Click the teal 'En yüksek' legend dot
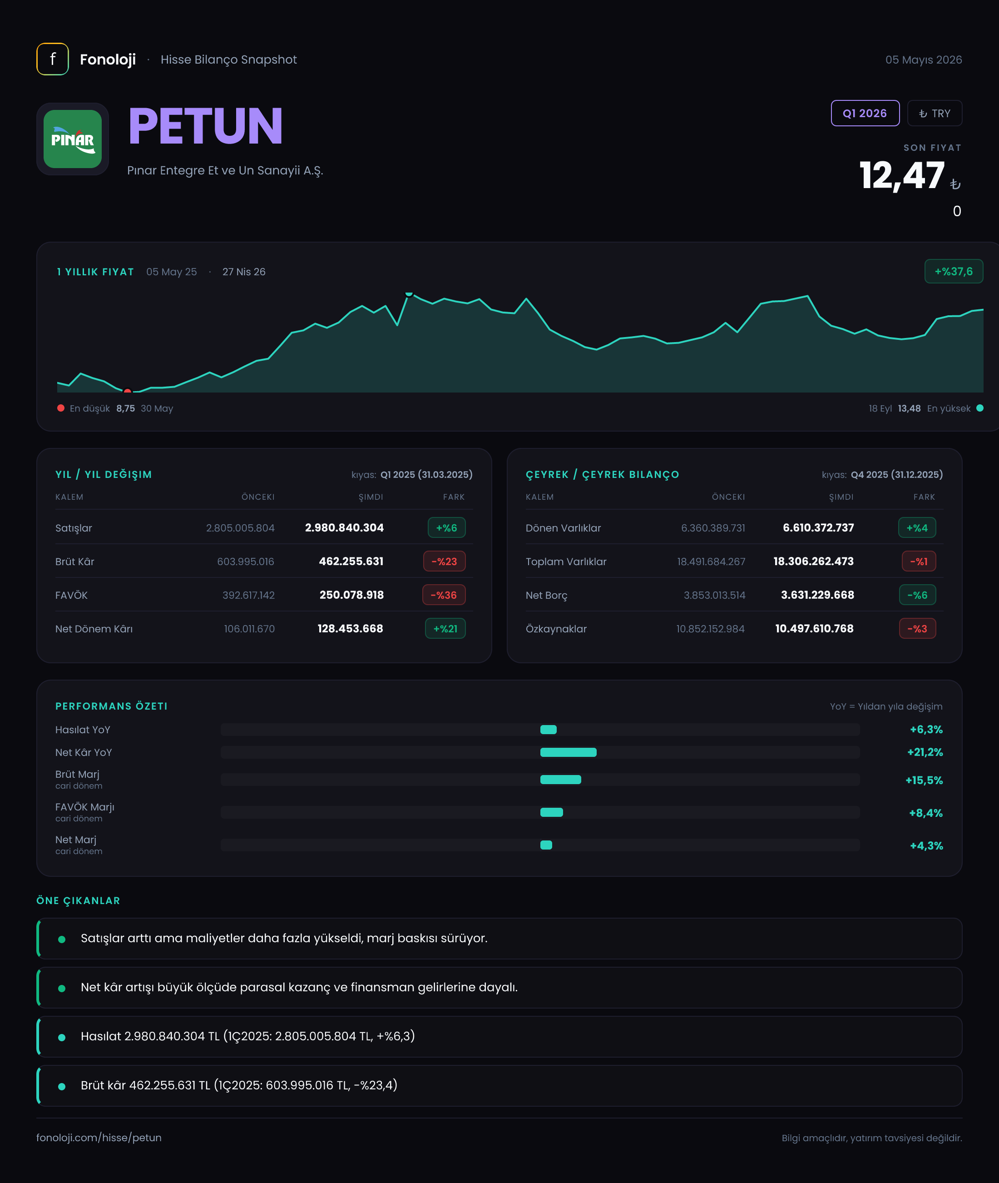Image resolution: width=999 pixels, height=1183 pixels. [x=980, y=408]
